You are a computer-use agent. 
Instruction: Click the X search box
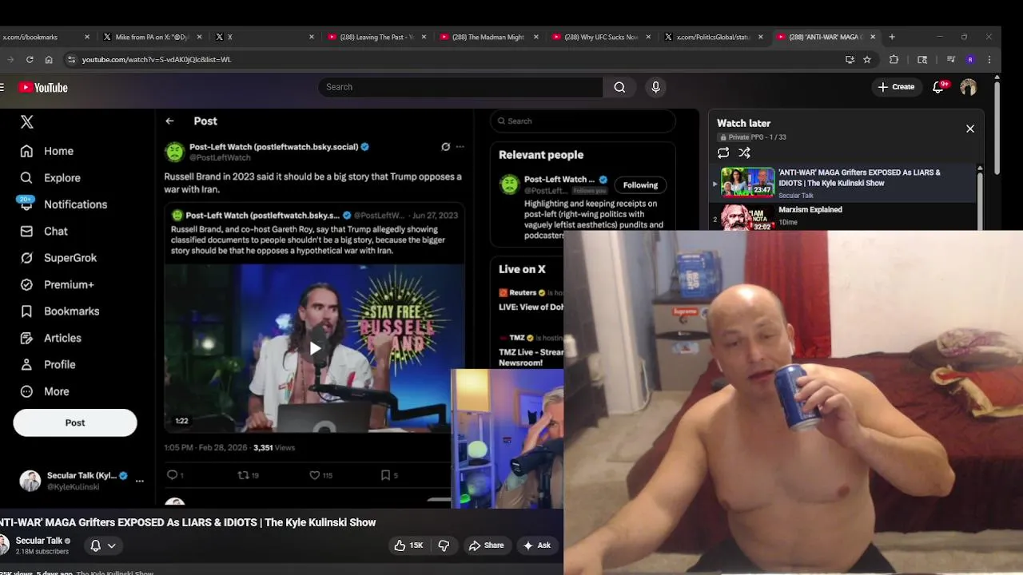tap(583, 121)
